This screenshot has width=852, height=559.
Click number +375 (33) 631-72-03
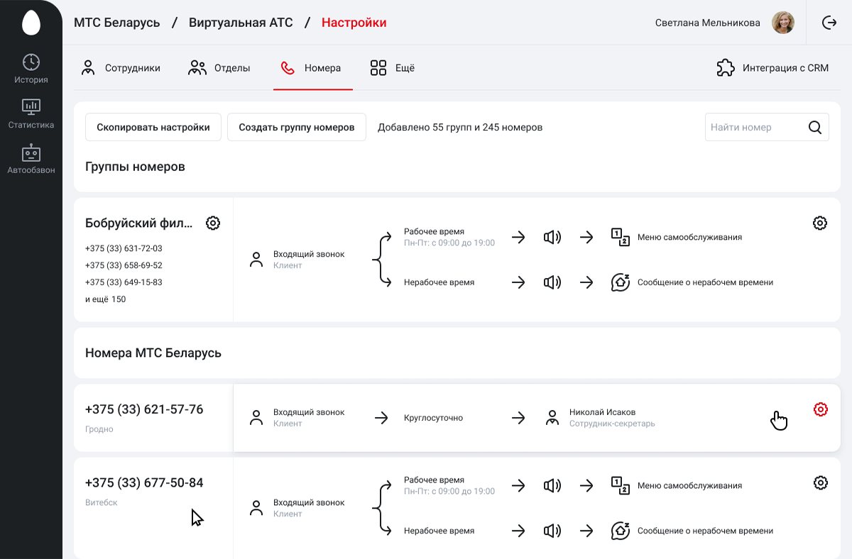[124, 248]
